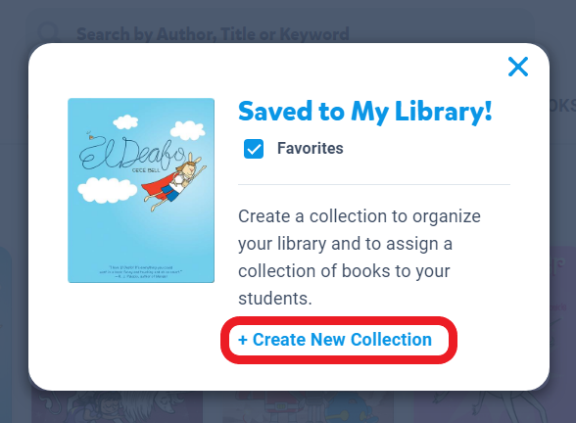
Task: Click the Saved to My Library heading
Action: point(365,111)
